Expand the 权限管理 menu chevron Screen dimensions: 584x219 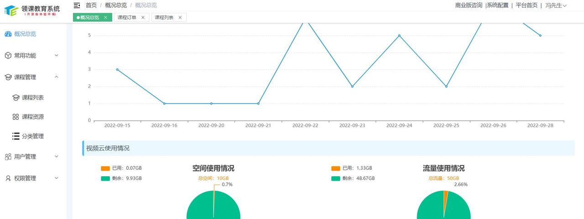click(x=57, y=177)
